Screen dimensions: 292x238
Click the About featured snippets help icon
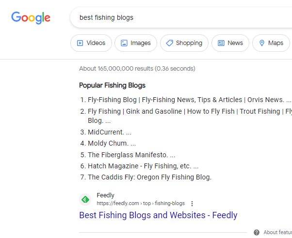(x=257, y=232)
